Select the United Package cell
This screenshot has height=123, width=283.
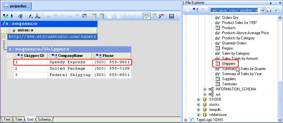70,68
